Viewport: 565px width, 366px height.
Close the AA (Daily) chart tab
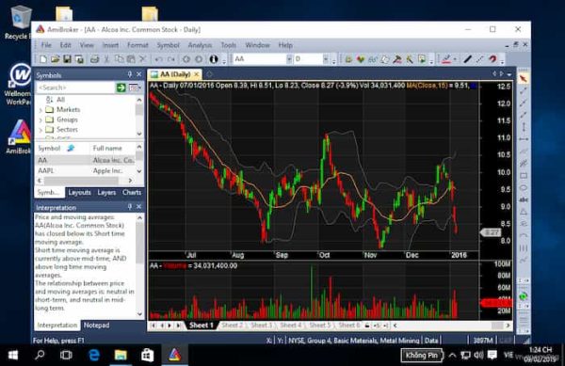(197, 74)
